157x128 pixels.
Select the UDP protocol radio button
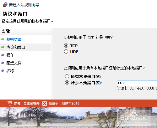(x=66, y=52)
